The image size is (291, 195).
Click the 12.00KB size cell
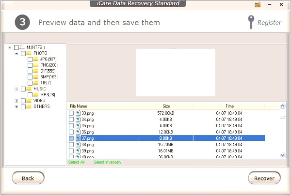click(x=166, y=132)
